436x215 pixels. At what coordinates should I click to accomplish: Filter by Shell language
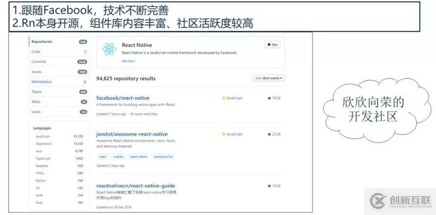tap(59, 202)
